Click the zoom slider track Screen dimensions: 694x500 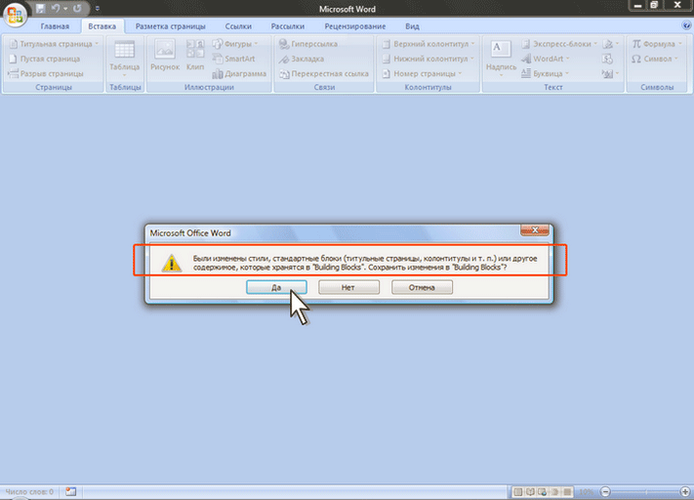point(645,491)
